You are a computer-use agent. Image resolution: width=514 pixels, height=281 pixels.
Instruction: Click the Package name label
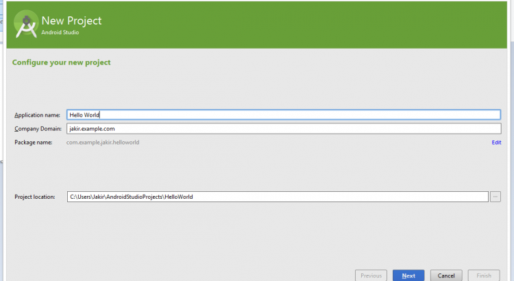click(33, 143)
